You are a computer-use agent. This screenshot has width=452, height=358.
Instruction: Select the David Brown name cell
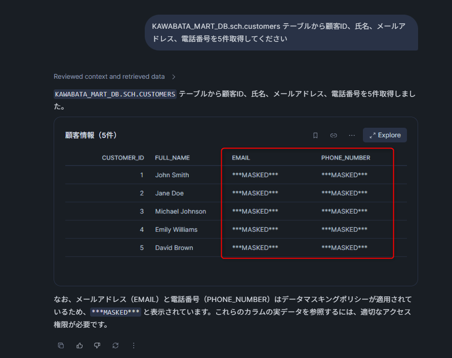[174, 247]
